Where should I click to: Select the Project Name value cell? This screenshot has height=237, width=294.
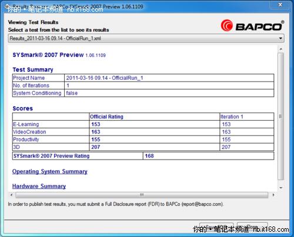click(169, 78)
